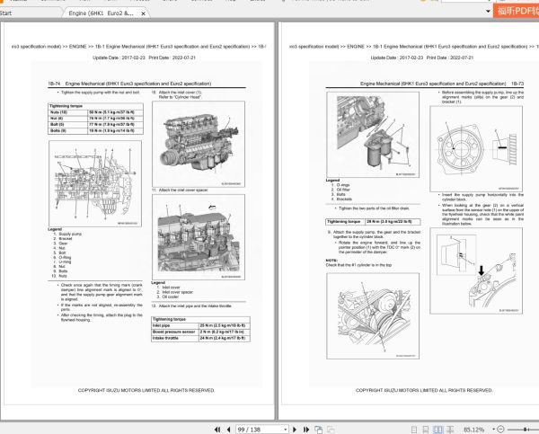This screenshot has height=434, width=539.
Task: Toggle facing two-page view
Action: click(x=438, y=430)
